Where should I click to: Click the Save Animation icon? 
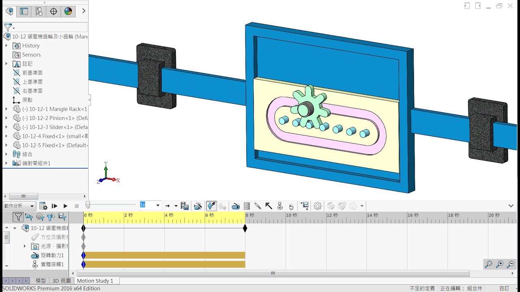pos(185,206)
